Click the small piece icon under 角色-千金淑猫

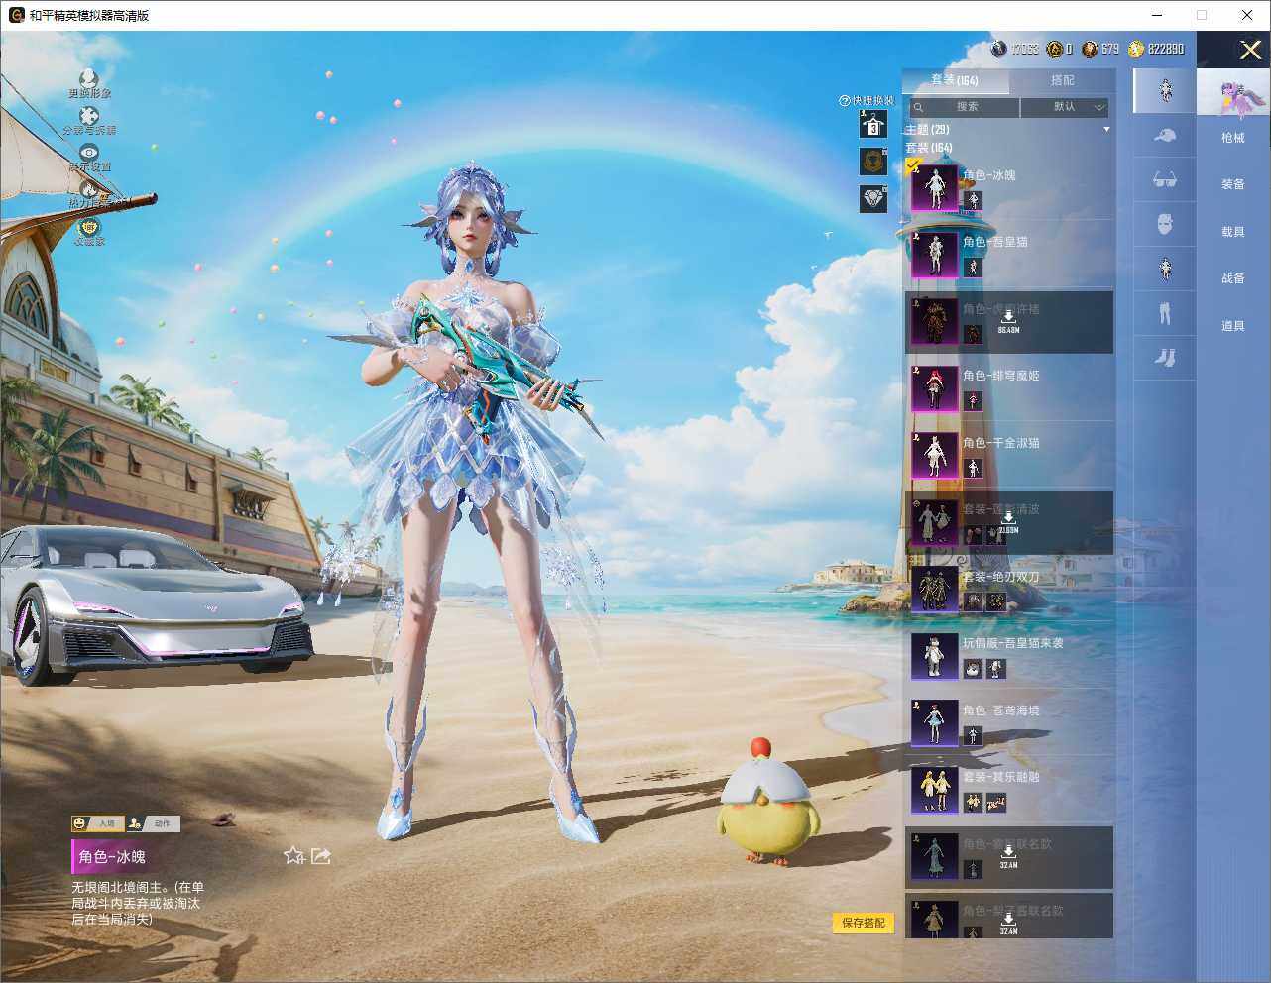coord(973,468)
